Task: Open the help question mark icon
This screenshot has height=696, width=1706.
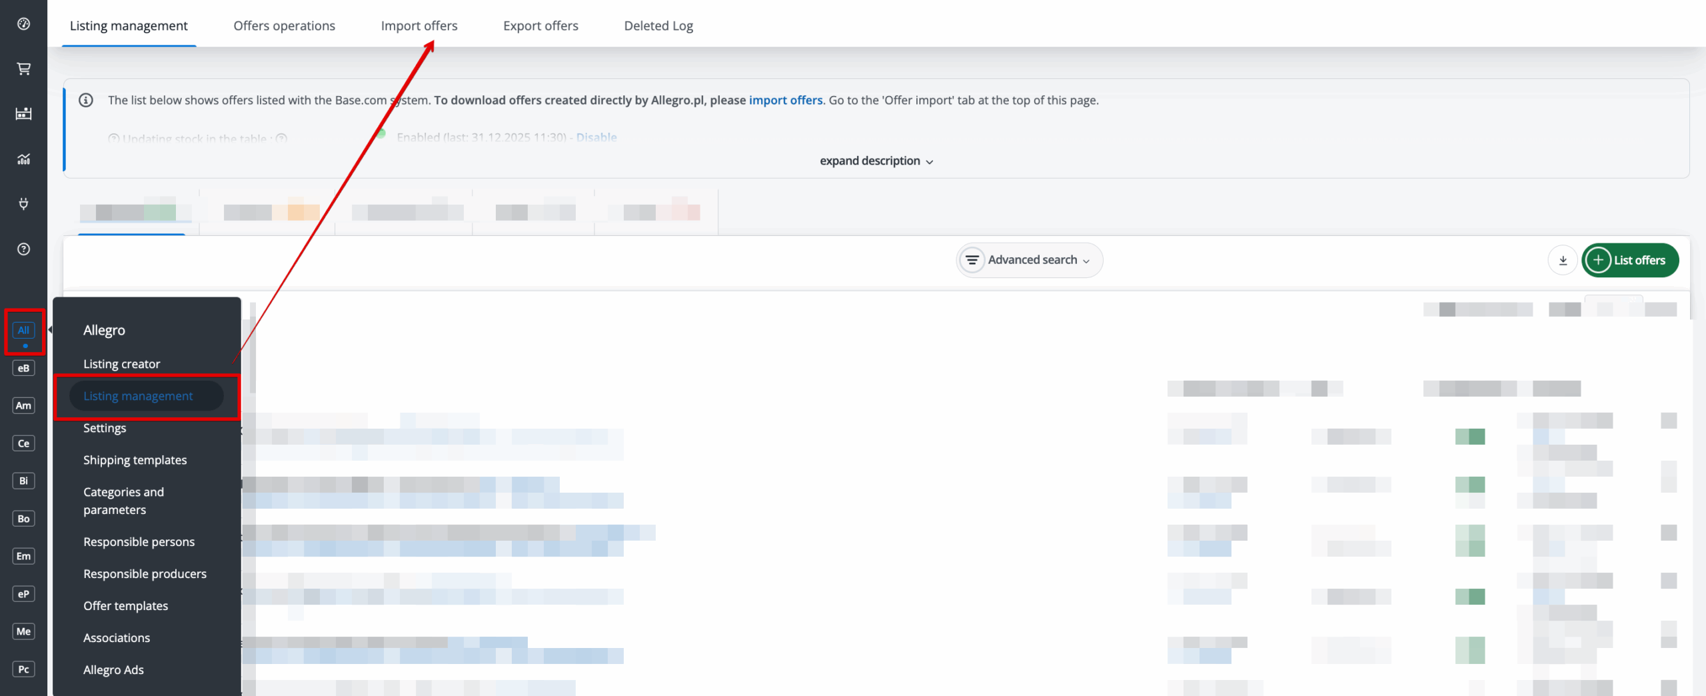Action: pos(23,249)
